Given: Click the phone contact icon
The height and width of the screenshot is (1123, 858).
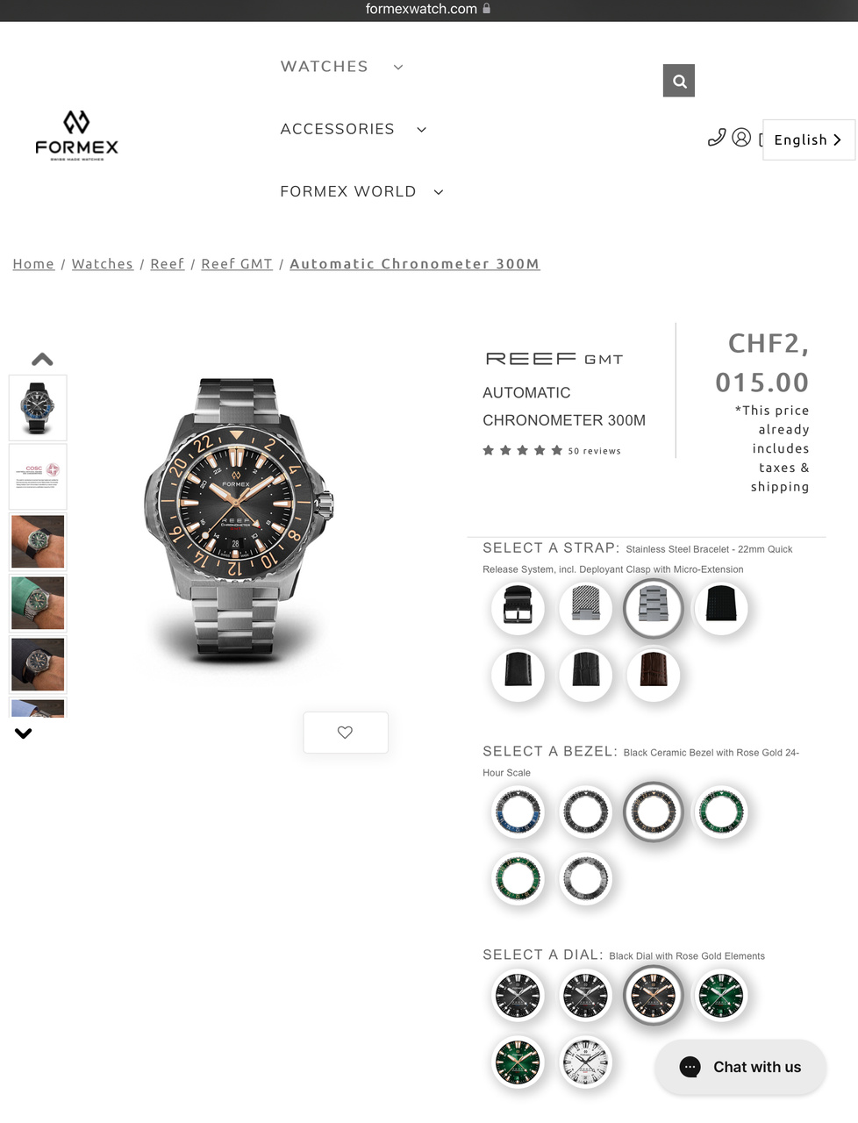Looking at the screenshot, I should click(x=717, y=137).
